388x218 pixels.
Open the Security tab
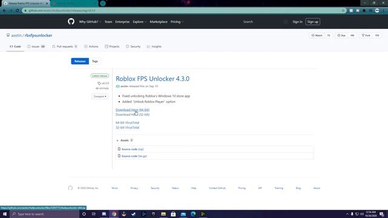click(133, 47)
